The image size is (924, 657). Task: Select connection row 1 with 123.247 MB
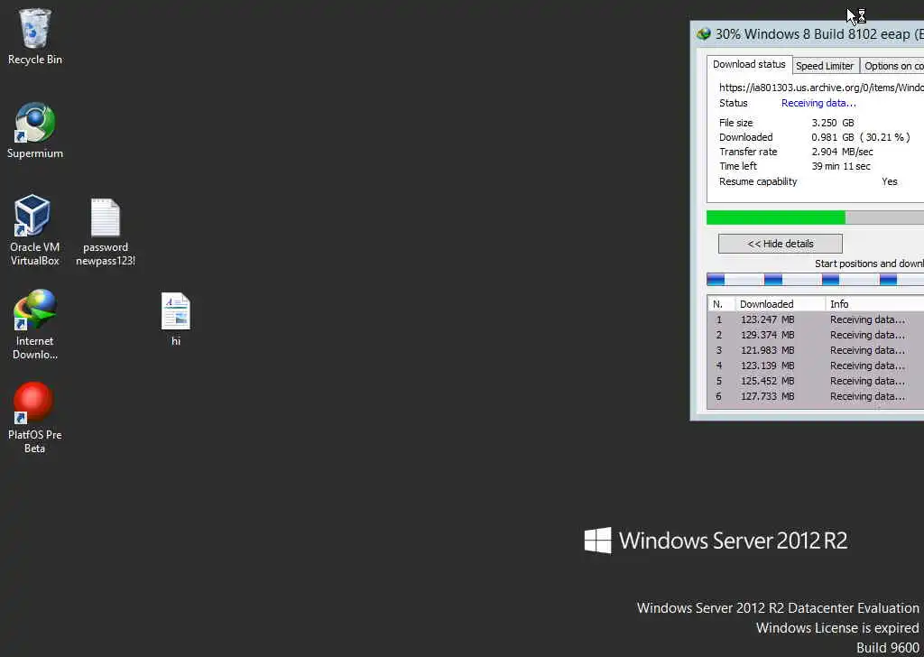(x=816, y=319)
